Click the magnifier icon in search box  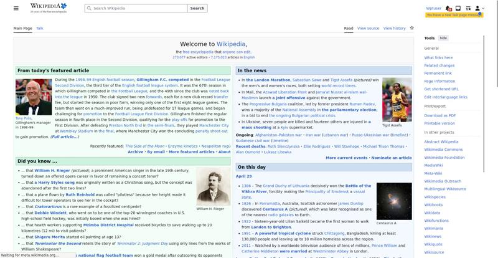click(88, 9)
